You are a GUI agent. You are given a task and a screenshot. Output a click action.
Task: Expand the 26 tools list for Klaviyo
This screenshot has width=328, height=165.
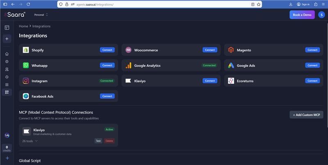point(30,141)
